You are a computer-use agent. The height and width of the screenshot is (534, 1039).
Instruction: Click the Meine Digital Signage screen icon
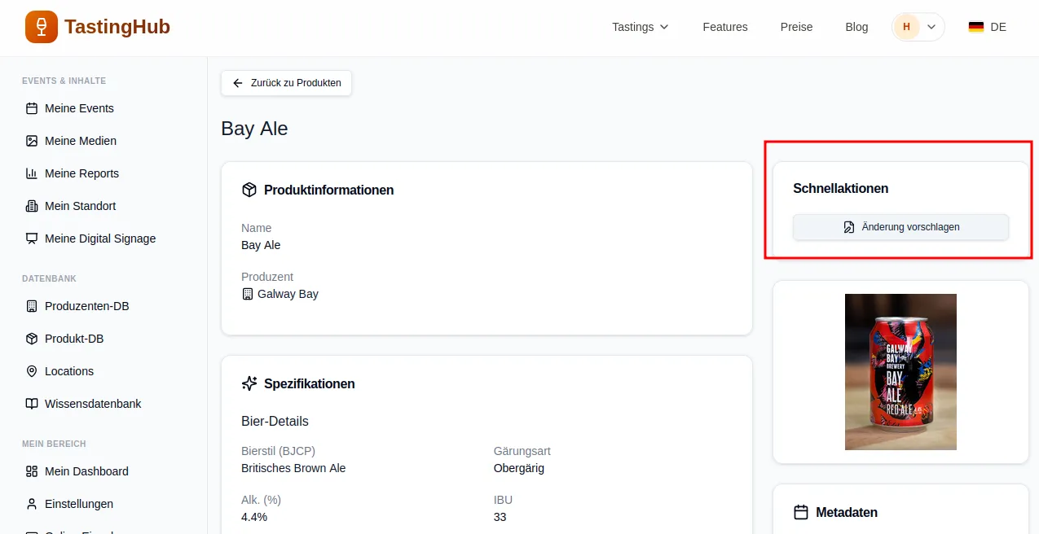tap(32, 239)
